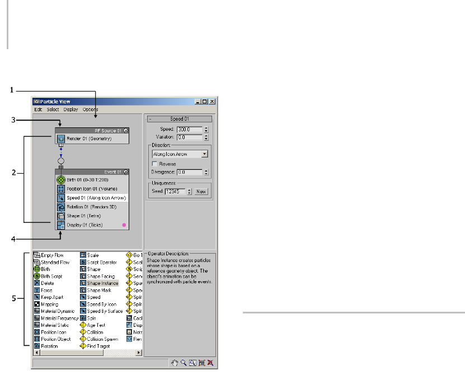Viewport: 465px width, 376px height.
Task: Select the Material Static operator
Action: coord(51,325)
